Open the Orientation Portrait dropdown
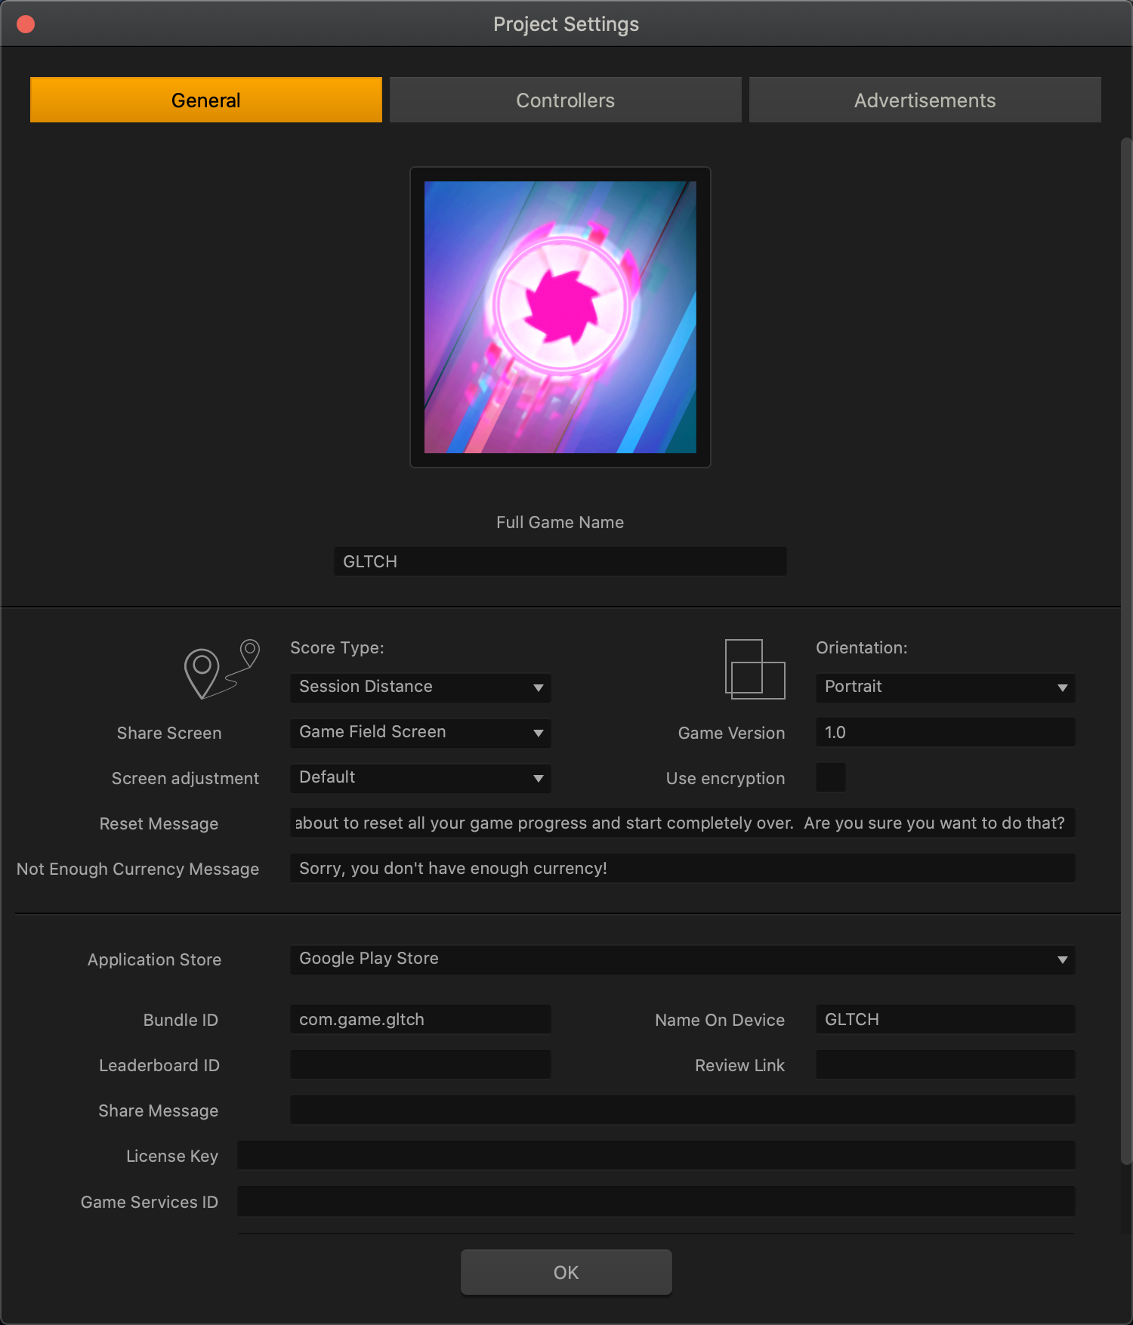 945,687
